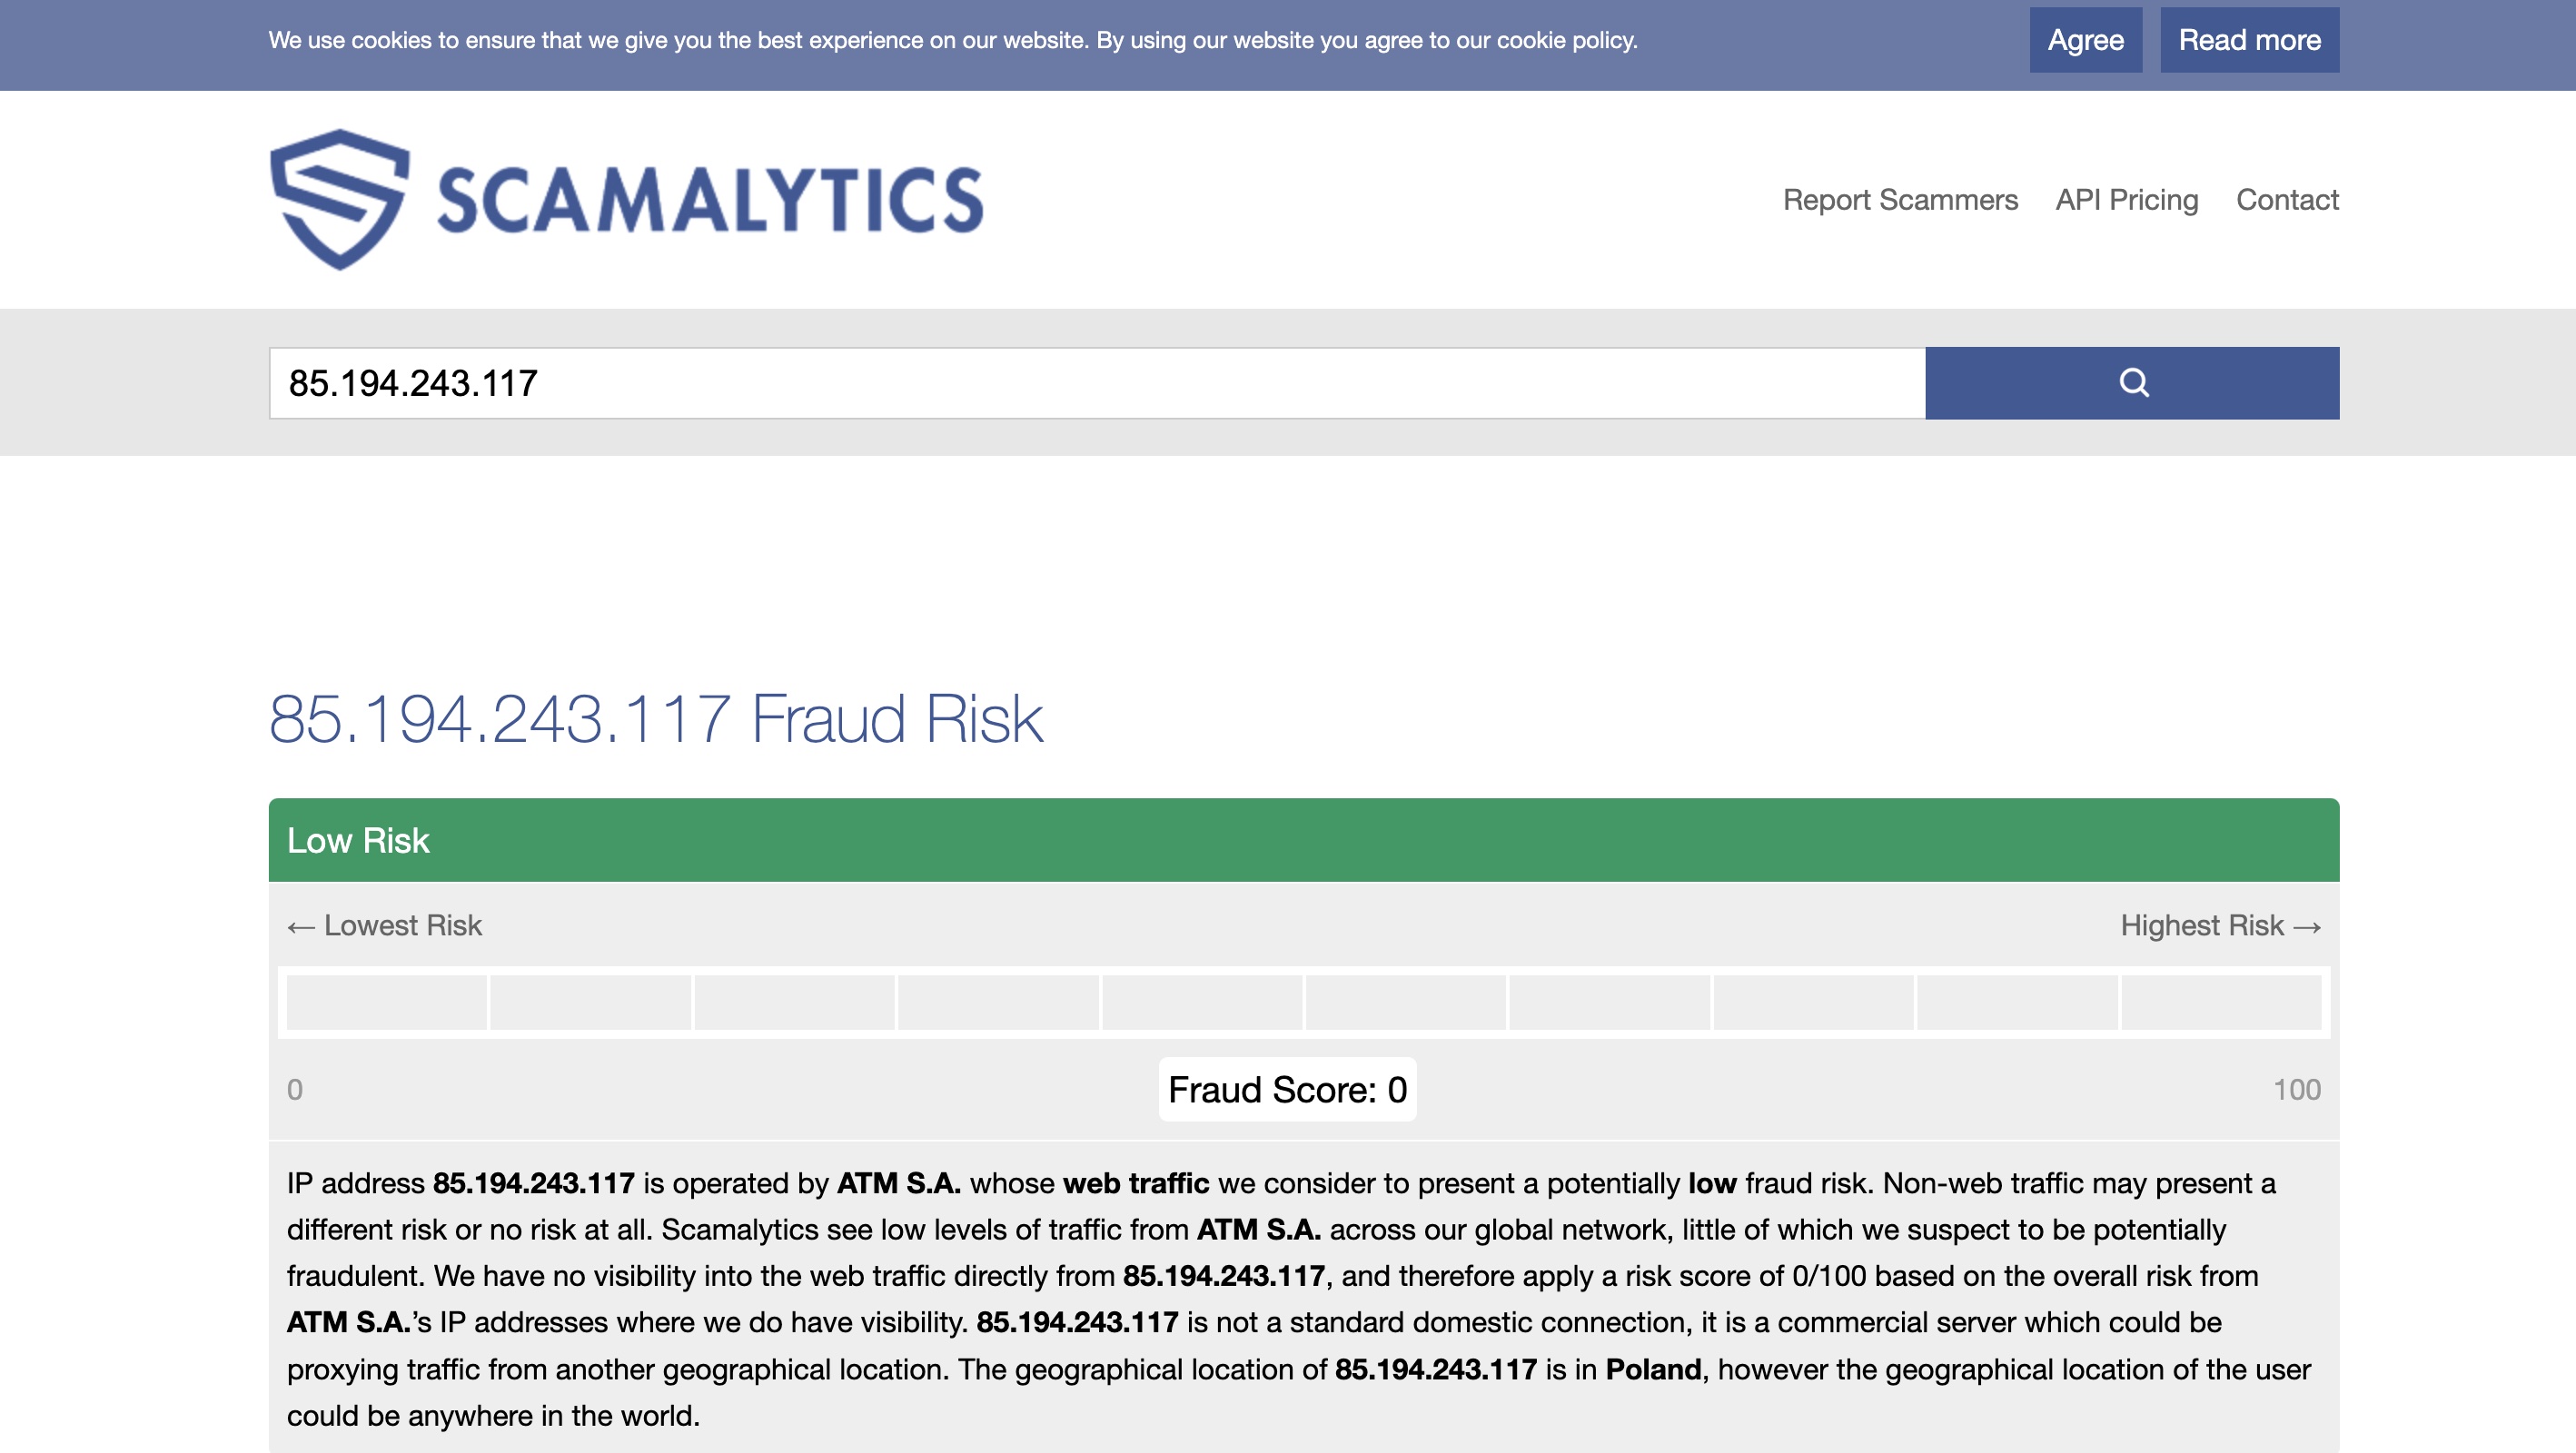Click into the IP address search field
Viewport: 2576px width, 1453px height.
pyautogui.click(x=1097, y=383)
